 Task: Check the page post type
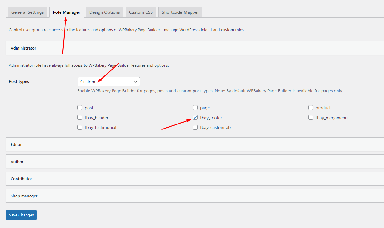(x=195, y=108)
